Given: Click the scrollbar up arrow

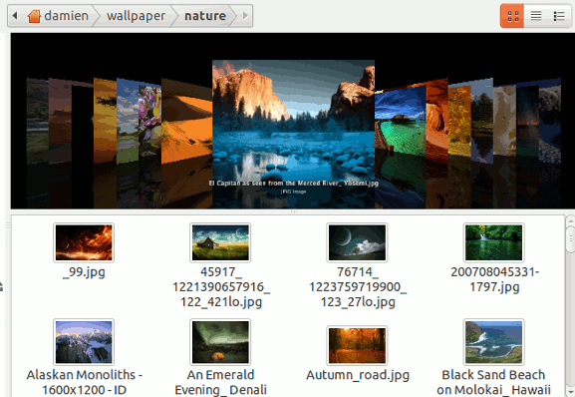Looking at the screenshot, I should click(x=570, y=220).
